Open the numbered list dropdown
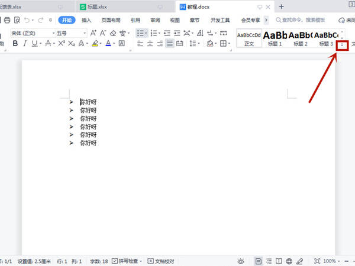This screenshot has width=355, height=266. [x=160, y=33]
